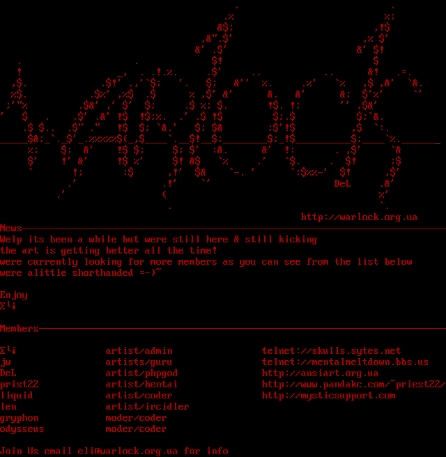Image resolution: width=446 pixels, height=457 pixels.
Task: Click the member name prist22
Action: 20,385
